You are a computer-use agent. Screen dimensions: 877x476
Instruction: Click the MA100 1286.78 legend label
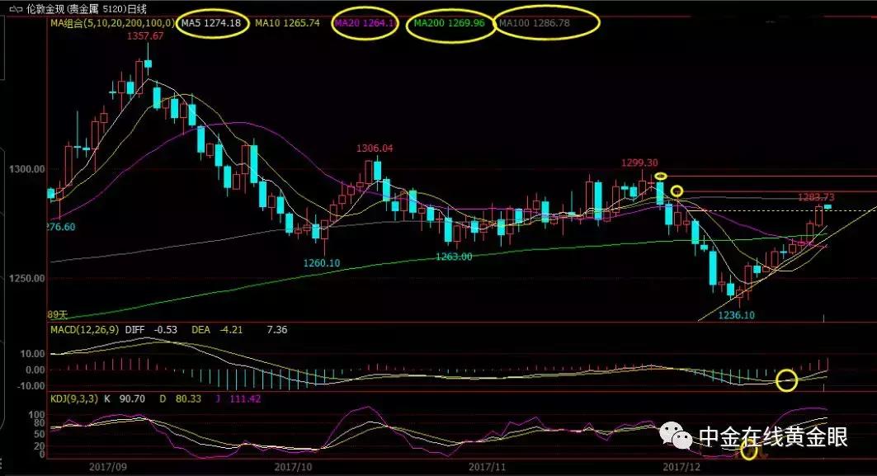click(x=547, y=24)
